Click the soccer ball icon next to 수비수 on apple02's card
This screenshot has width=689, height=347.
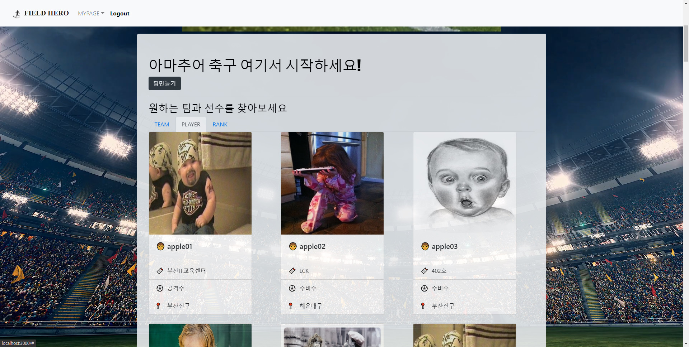click(292, 288)
